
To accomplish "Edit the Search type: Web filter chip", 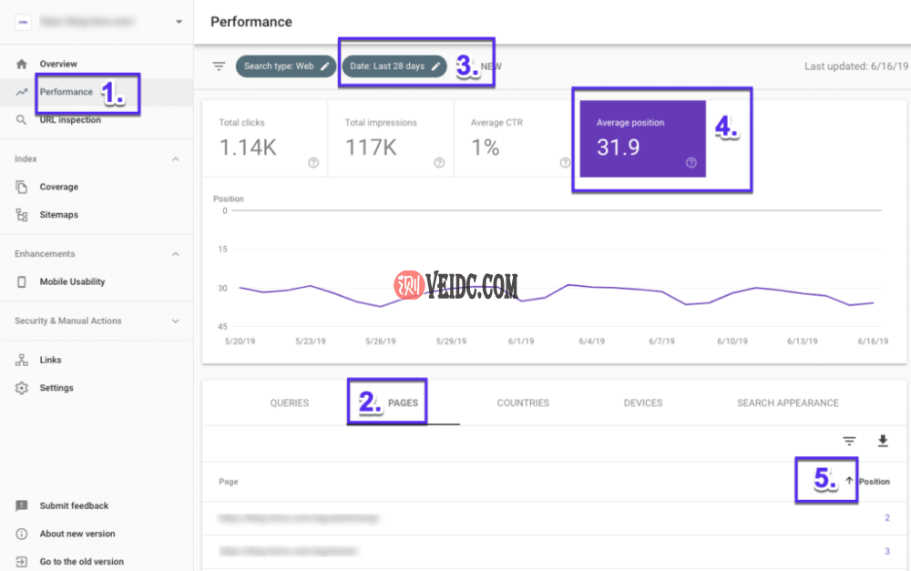I will (x=285, y=66).
